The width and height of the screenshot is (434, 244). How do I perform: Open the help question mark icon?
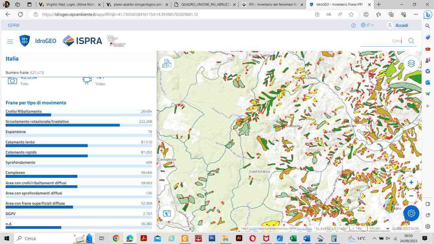click(354, 25)
